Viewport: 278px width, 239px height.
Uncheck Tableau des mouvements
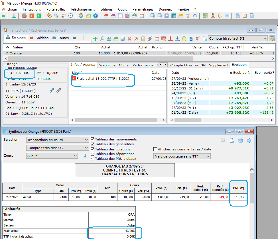point(93,139)
